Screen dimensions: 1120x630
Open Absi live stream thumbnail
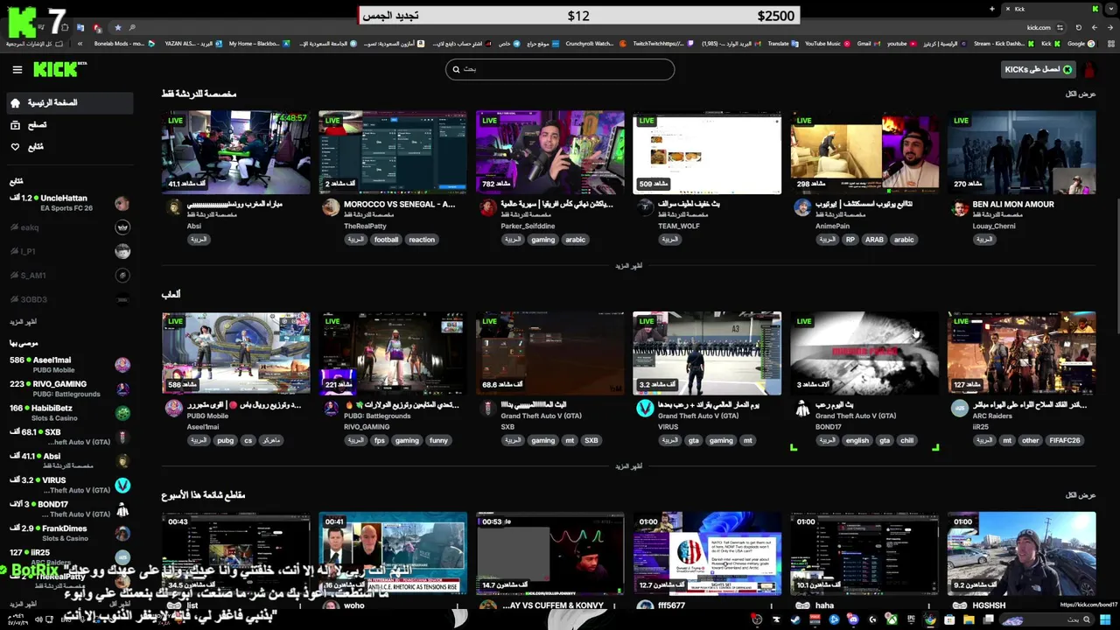tap(235, 152)
